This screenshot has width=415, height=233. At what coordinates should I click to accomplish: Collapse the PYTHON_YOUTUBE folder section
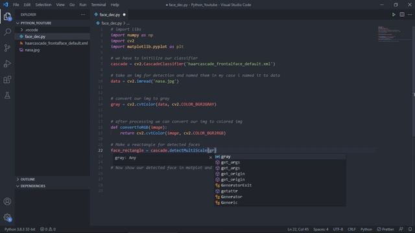pyautogui.click(x=53, y=23)
